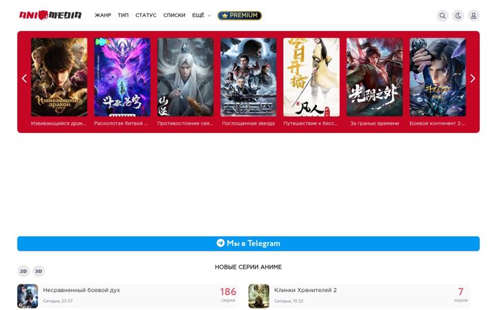Toggle dark mode moon icon

pyautogui.click(x=458, y=15)
